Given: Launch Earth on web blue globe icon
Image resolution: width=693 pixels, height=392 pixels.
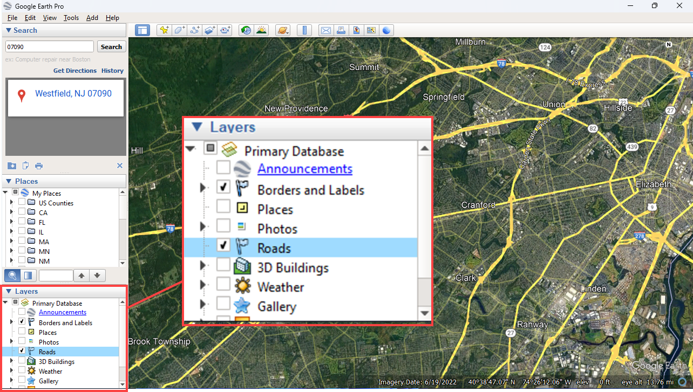Looking at the screenshot, I should pos(386,30).
